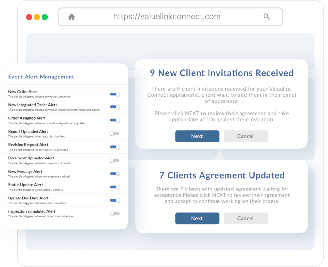
Task: Click Next on the clients agreement updated card
Action: coord(197,218)
